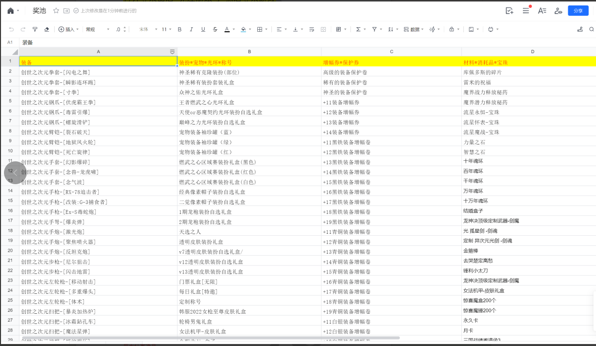Click the format painter icon
The height and width of the screenshot is (346, 596).
tap(35, 29)
